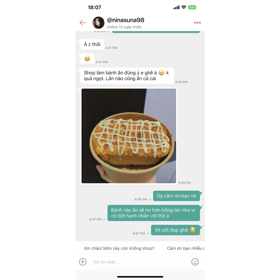Screen dimensions: 280x280
Task: Tap the @ninasuna98 username header
Action: [x=126, y=20]
